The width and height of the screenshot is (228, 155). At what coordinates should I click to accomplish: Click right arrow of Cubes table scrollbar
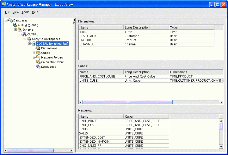tap(221, 102)
